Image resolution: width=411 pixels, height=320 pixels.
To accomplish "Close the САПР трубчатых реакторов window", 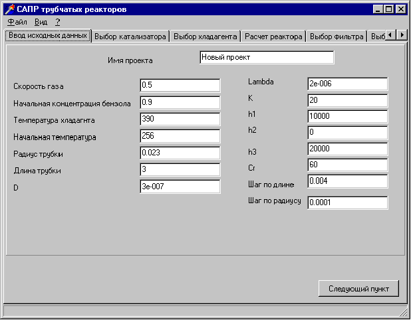I will coord(401,9).
